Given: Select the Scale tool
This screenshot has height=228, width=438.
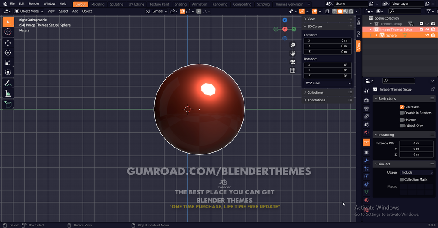Looking at the screenshot, I should 8,62.
